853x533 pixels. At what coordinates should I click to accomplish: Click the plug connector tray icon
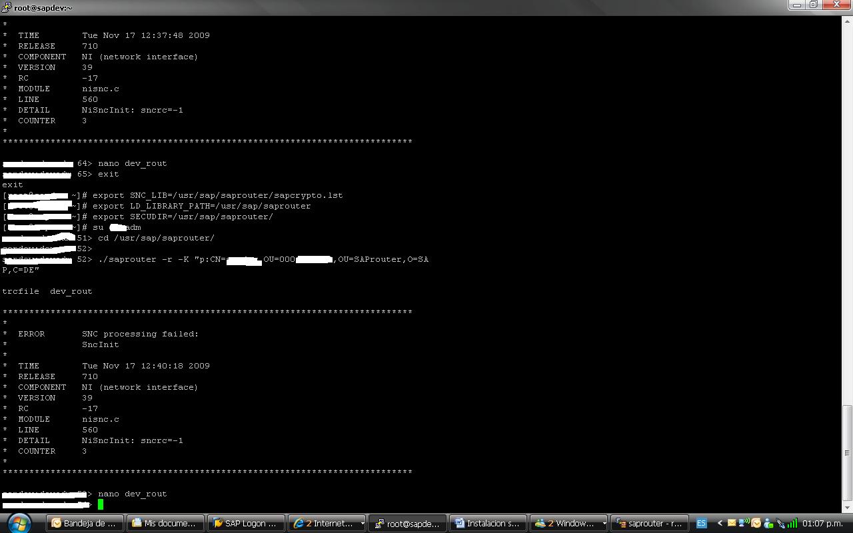[x=780, y=523]
